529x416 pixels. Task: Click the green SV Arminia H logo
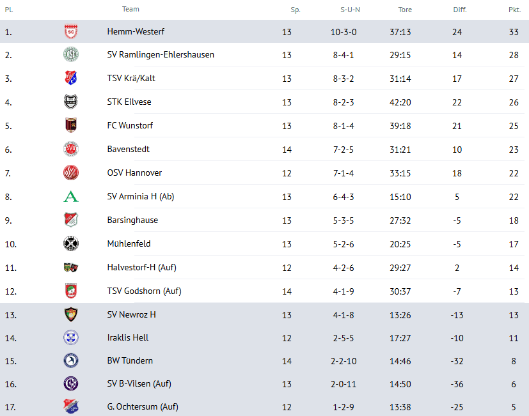click(x=71, y=197)
